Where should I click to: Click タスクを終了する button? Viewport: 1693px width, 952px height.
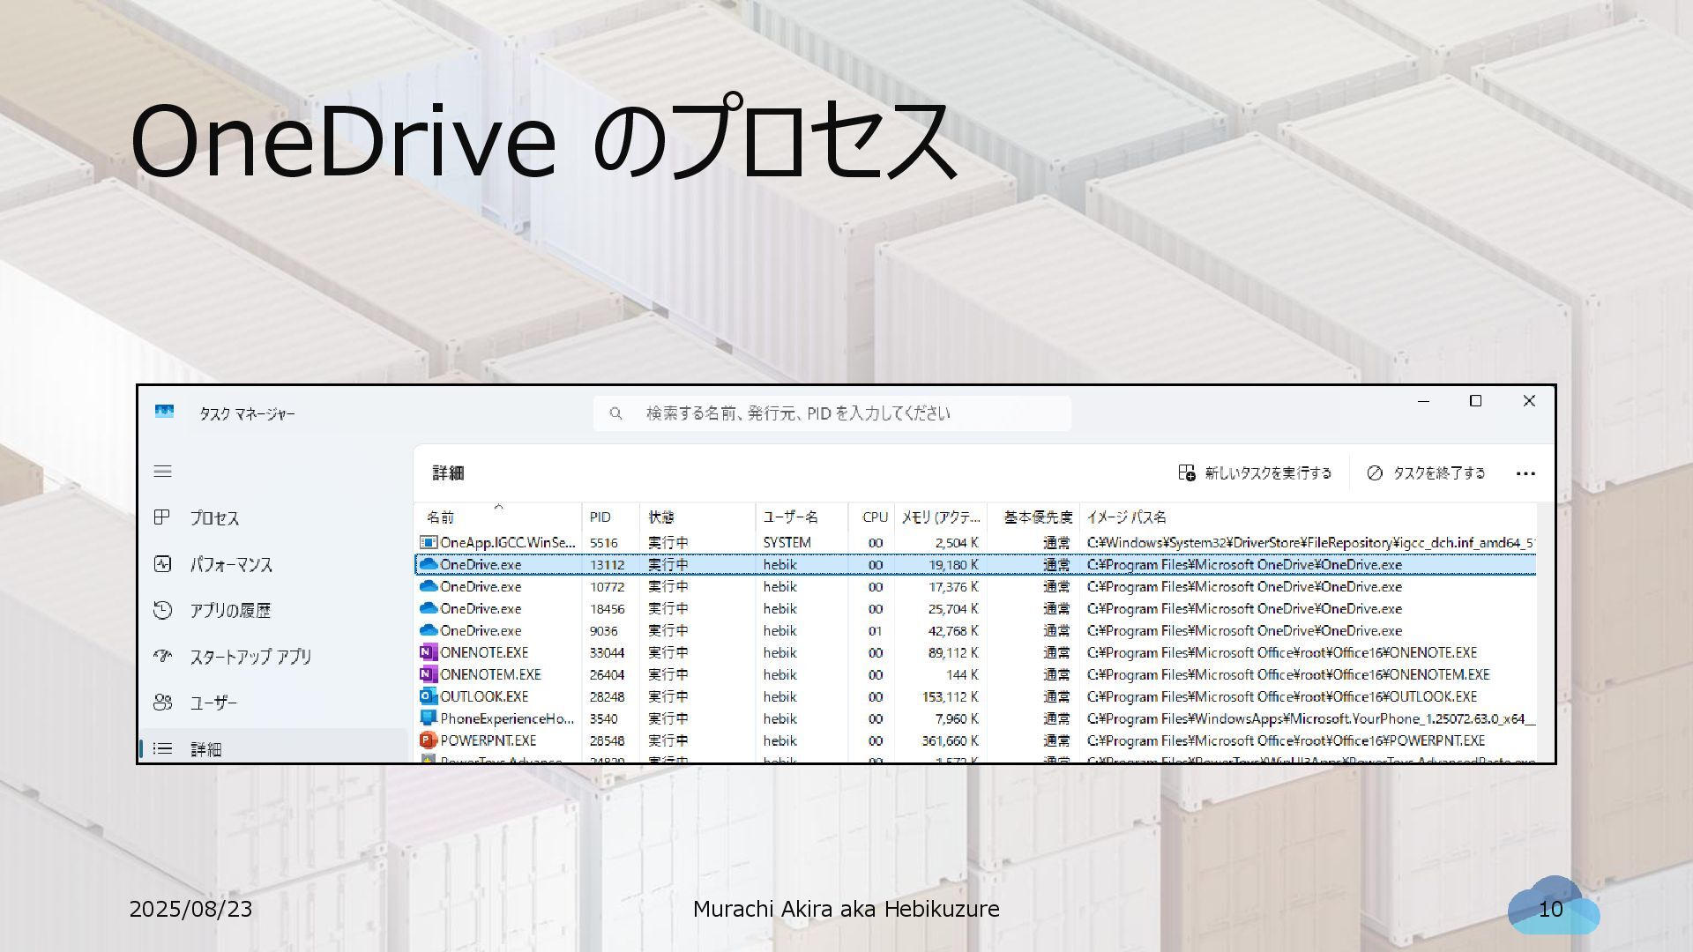[x=1426, y=473]
